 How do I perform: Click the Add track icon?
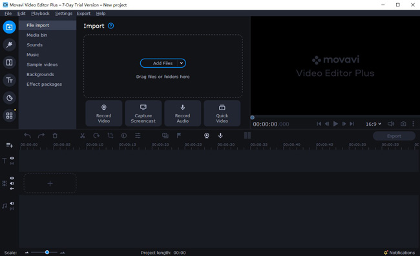point(10,145)
